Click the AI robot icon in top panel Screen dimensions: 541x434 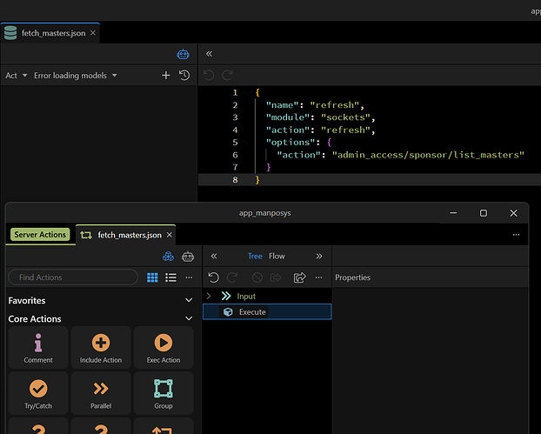pyautogui.click(x=184, y=54)
